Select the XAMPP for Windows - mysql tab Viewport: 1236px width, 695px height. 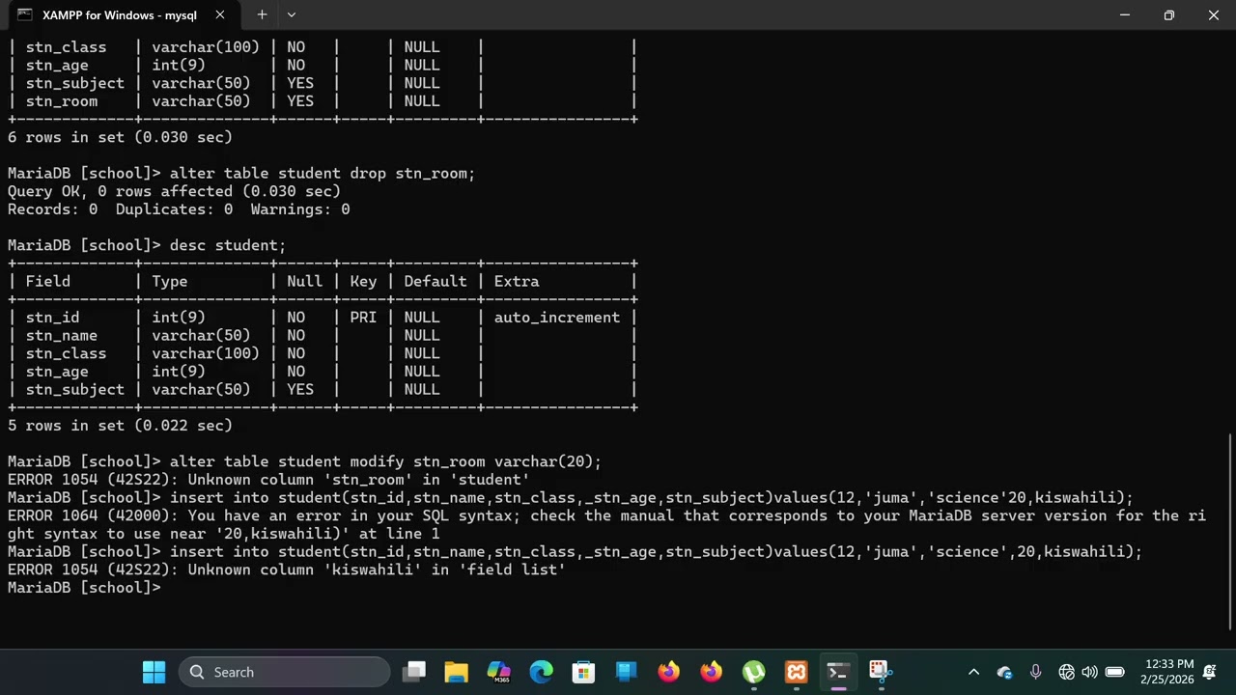pos(120,14)
